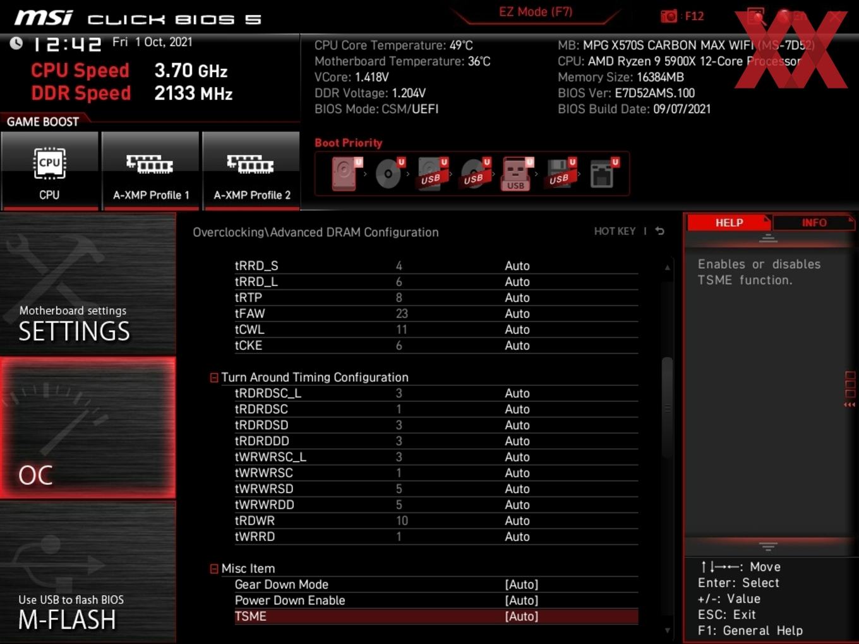Select the tCWL Auto value field
Screen dimensions: 859x644
[x=517, y=330]
